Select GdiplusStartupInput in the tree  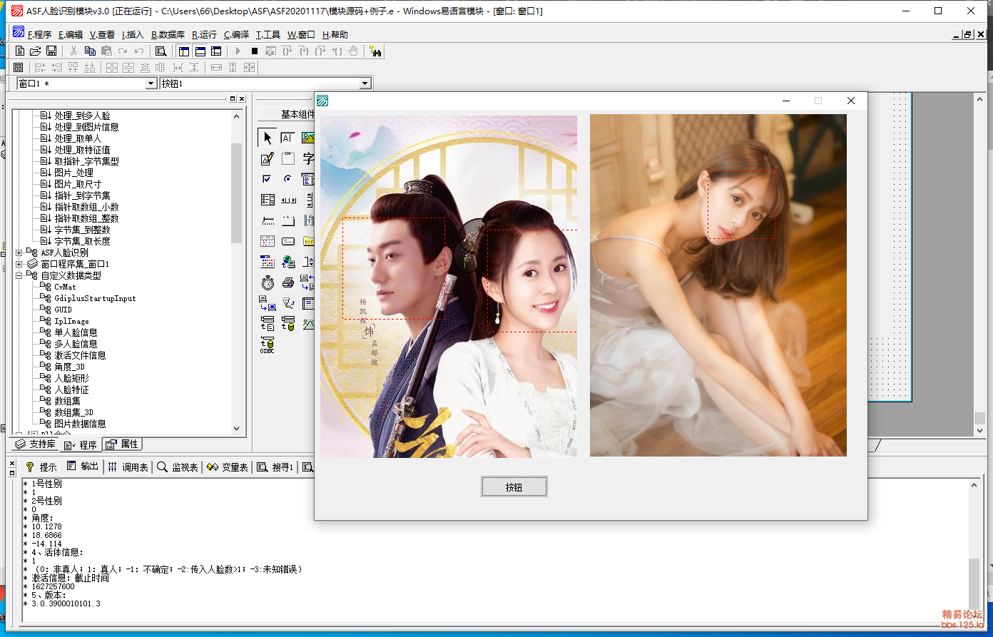(95, 298)
